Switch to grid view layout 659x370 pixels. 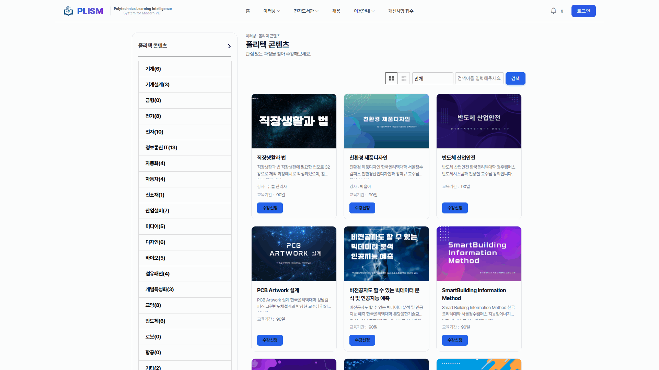(x=391, y=78)
